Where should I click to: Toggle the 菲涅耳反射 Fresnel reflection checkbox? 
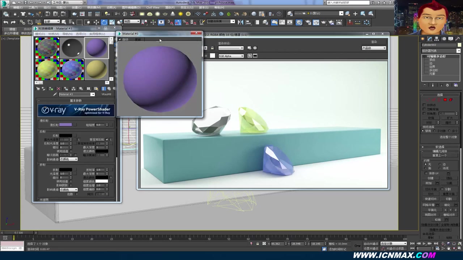point(107,139)
